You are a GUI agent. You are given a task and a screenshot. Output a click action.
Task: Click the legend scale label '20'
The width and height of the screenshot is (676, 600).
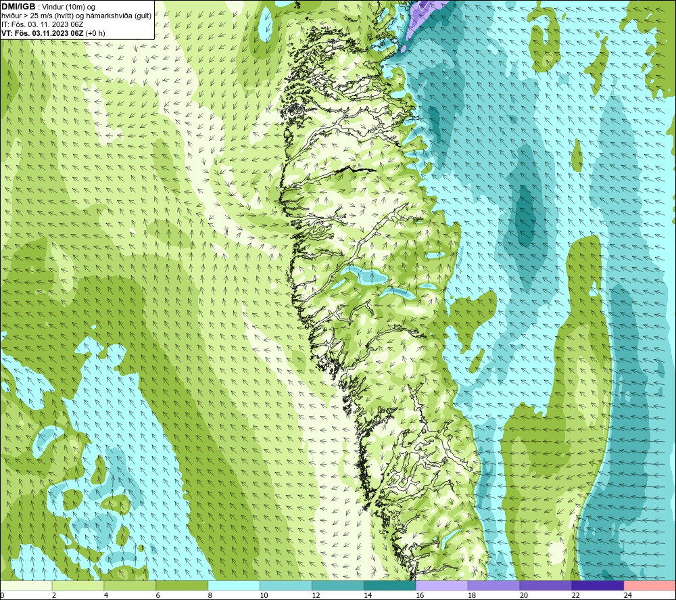(x=524, y=595)
